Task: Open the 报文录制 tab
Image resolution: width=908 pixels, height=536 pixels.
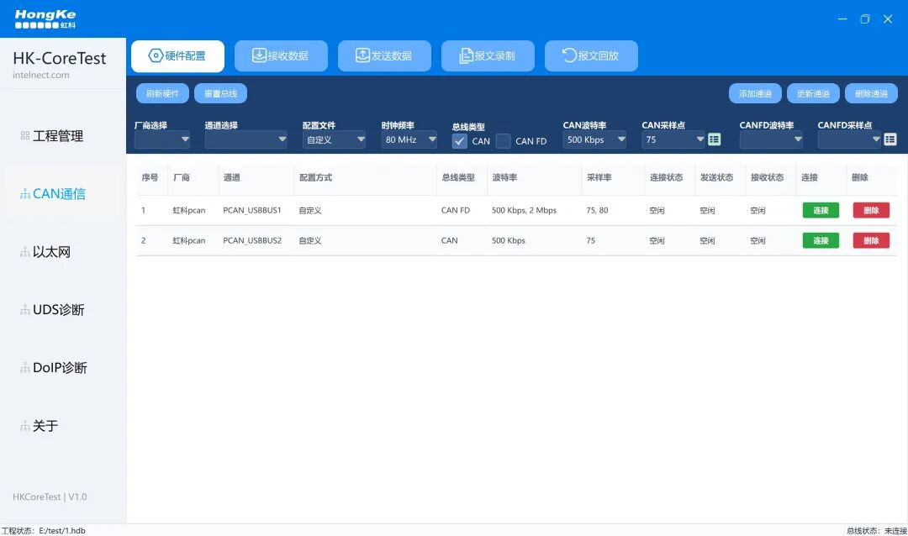Action: pos(488,56)
